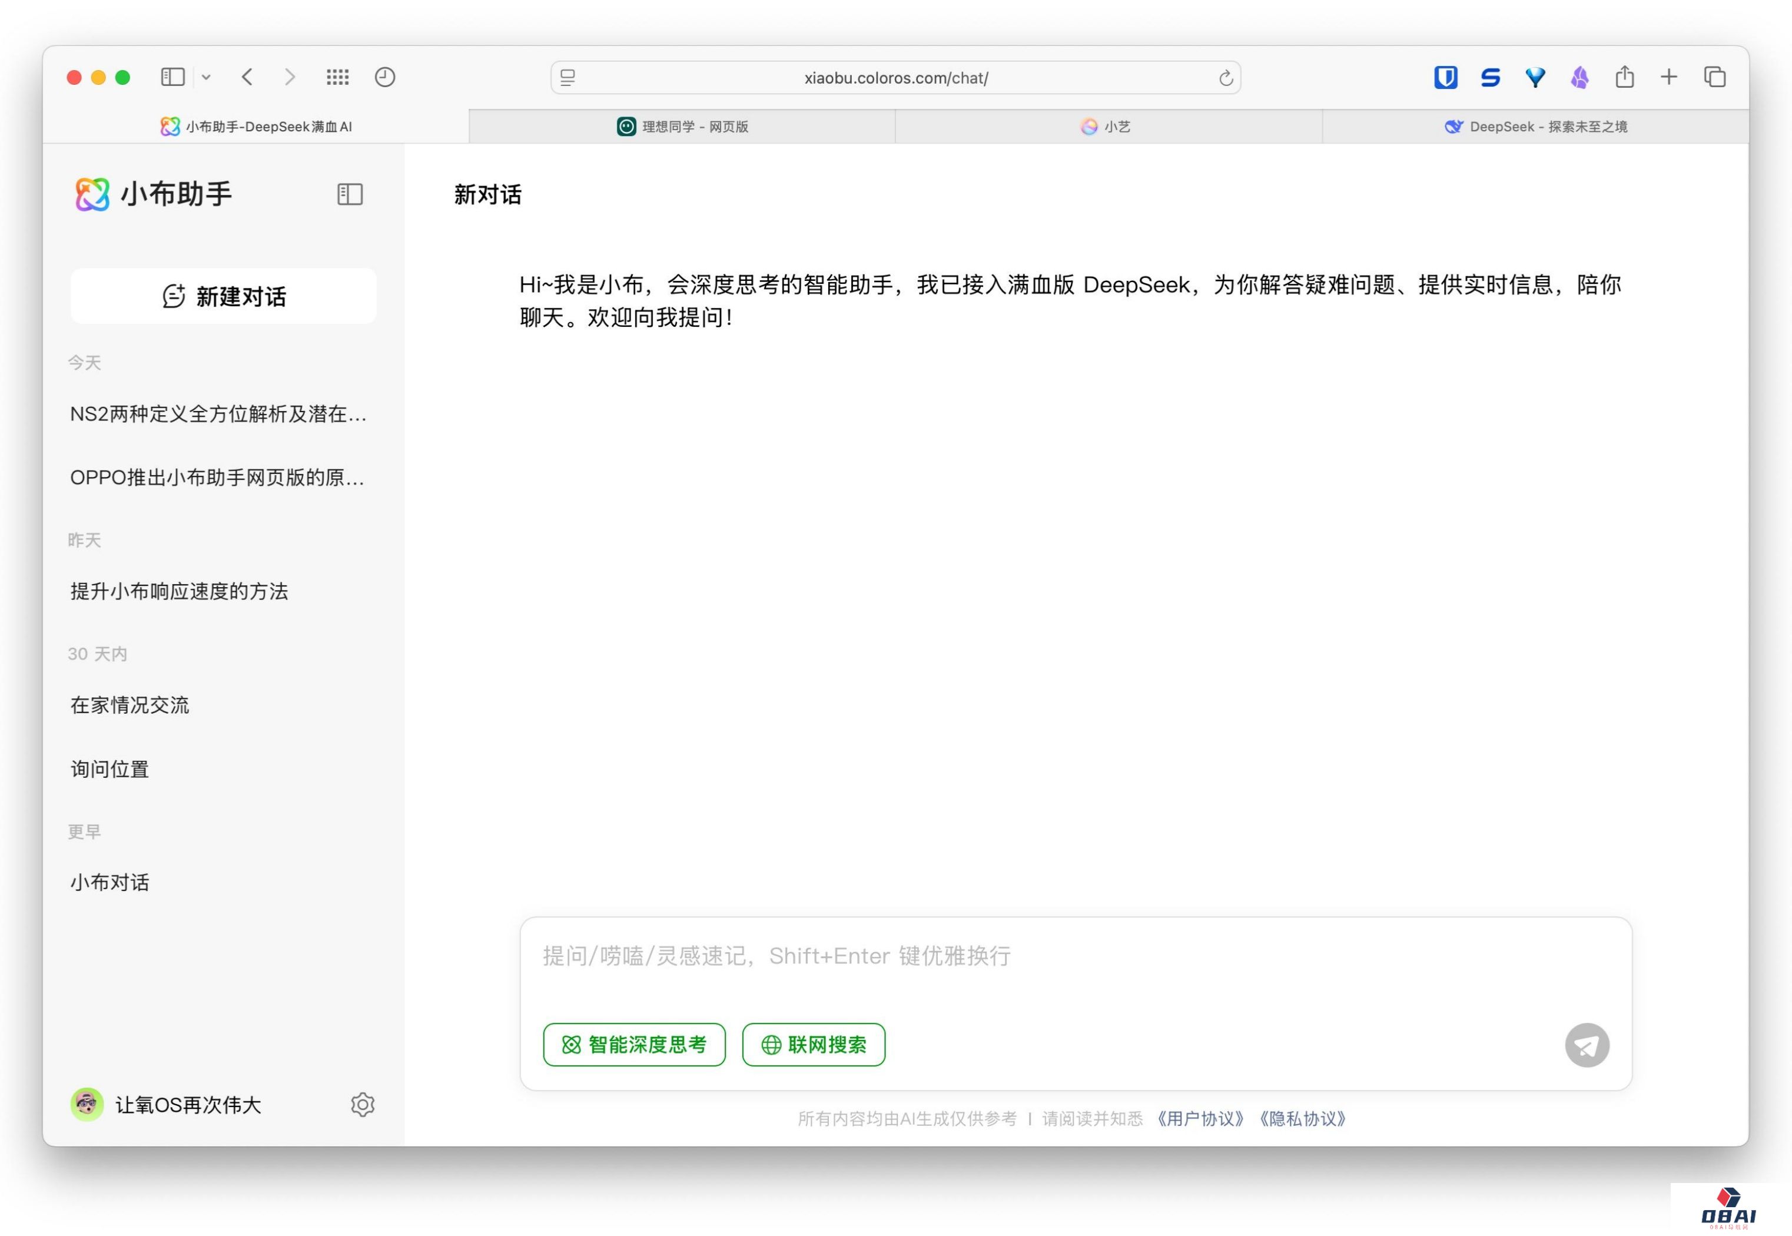Image resolution: width=1792 pixels, height=1236 pixels.
Task: Open the blue funnel-shaped extension icon
Action: tap(1535, 78)
